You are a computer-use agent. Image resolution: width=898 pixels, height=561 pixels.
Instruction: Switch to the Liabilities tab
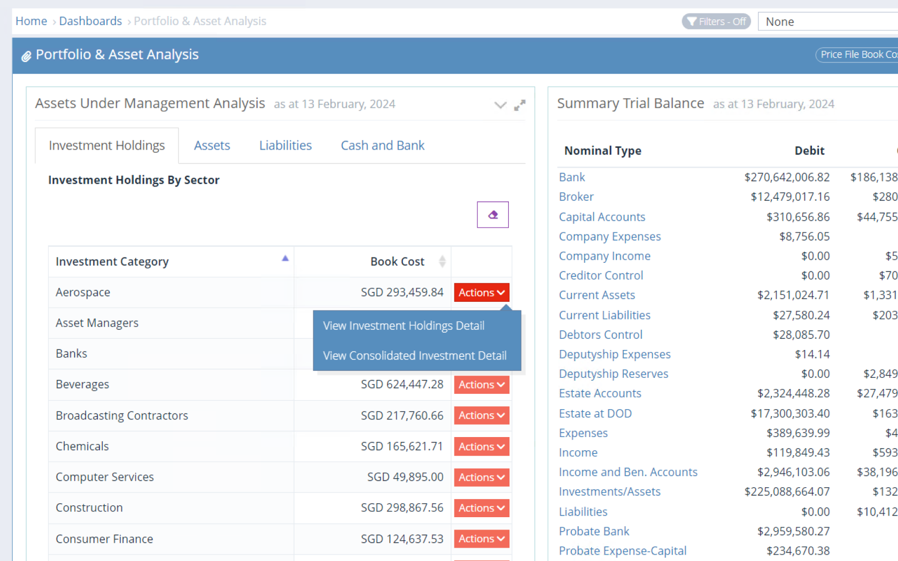pyautogui.click(x=285, y=145)
